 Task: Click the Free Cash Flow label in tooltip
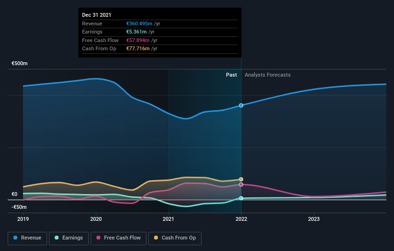click(100, 40)
